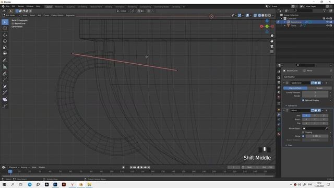Activate the 3D Cursor tool

point(5,28)
